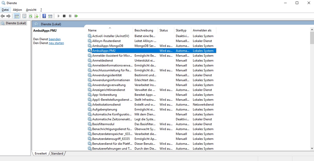Click 'MongoDB Ser...' description cell
314x161 pixels.
[x=145, y=46]
